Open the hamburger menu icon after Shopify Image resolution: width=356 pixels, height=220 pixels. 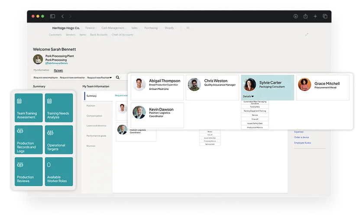click(x=188, y=28)
